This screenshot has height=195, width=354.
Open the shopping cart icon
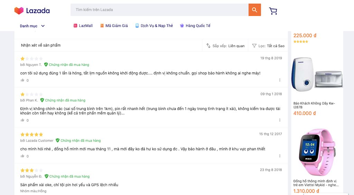(x=273, y=11)
